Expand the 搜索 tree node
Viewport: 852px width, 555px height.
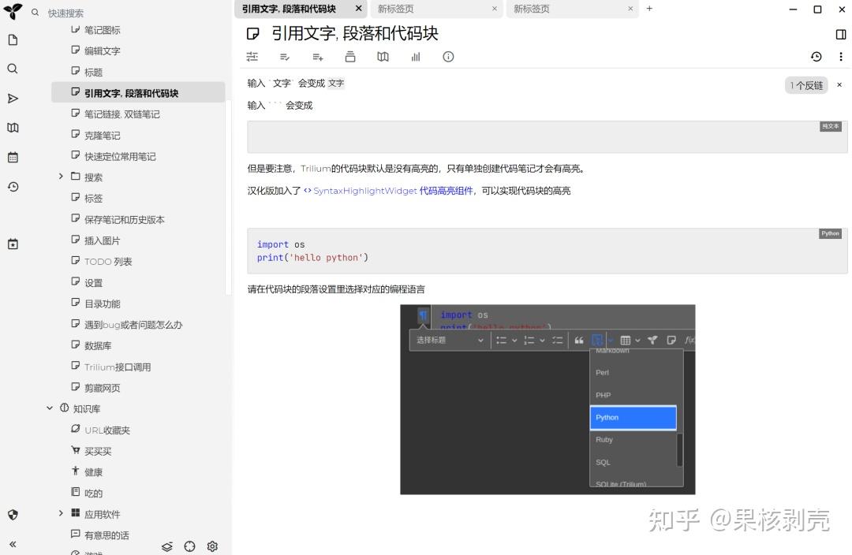(62, 177)
